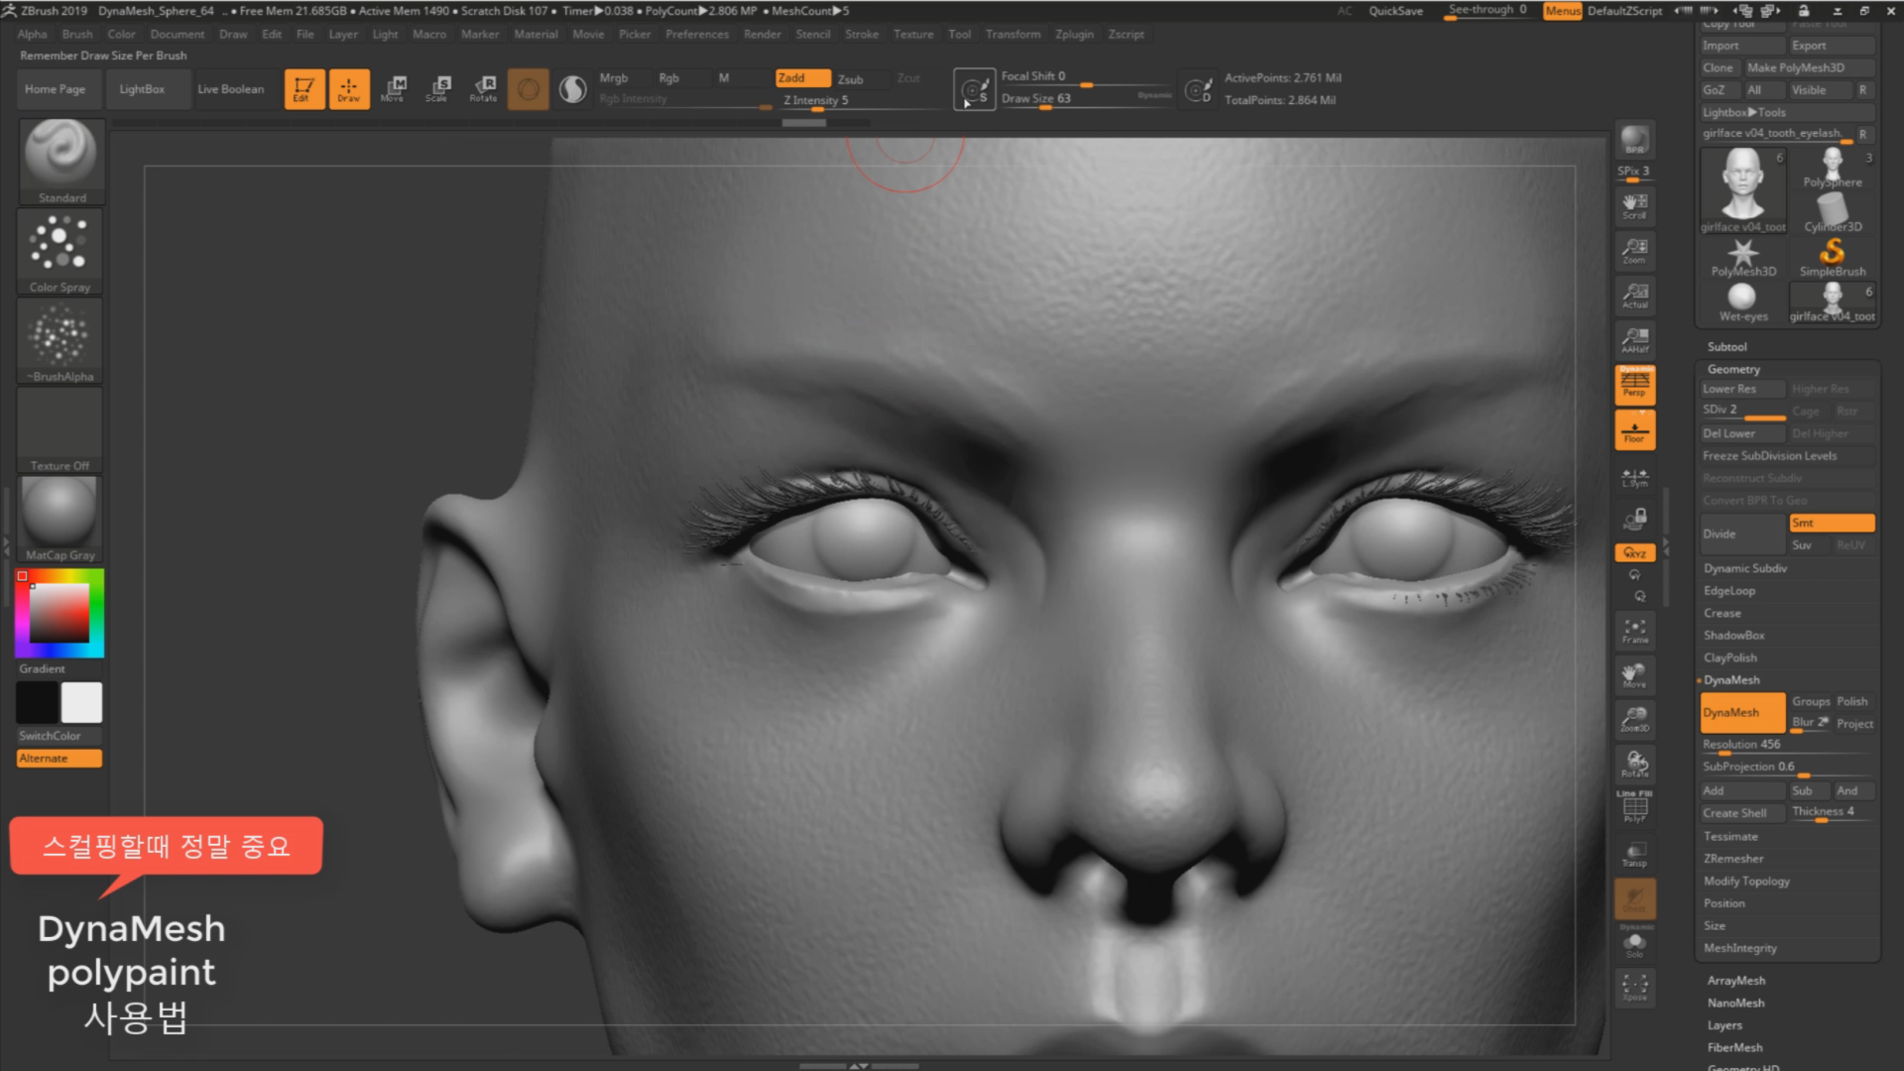Click the Frame view icon

pyautogui.click(x=1634, y=631)
